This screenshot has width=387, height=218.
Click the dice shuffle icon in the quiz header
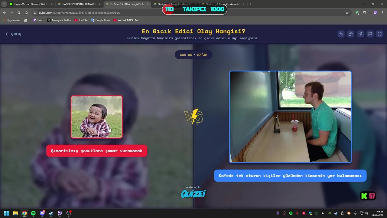point(351,34)
